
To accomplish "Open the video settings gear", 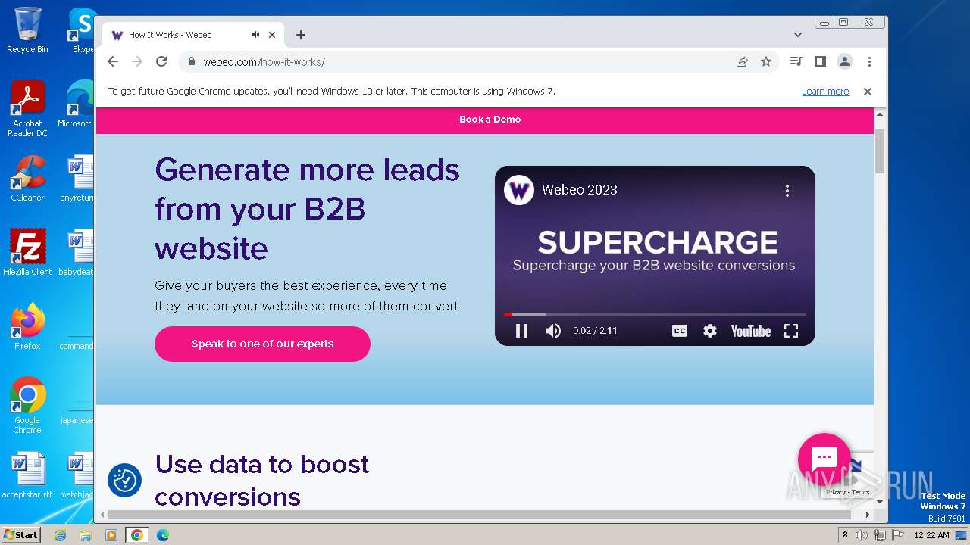I will point(710,331).
